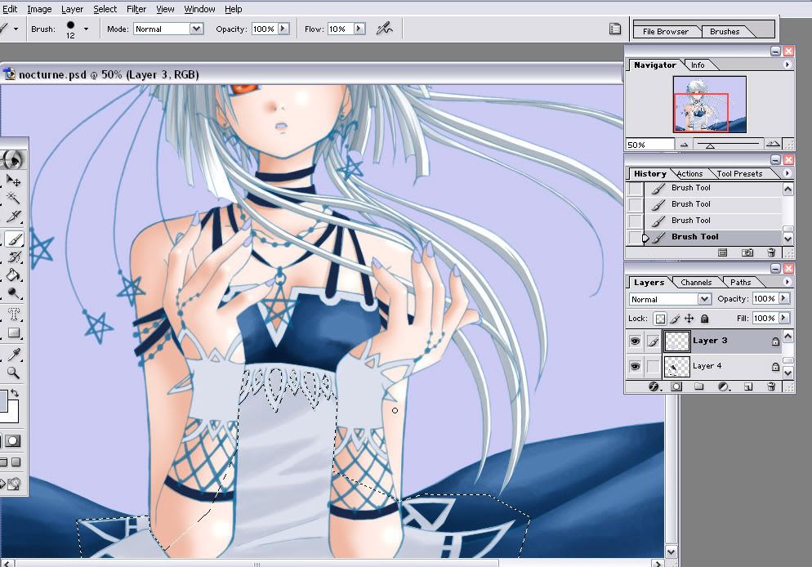Set history brush source on first Brush Tool state
Viewport: 812px width, 567px height.
[635, 189]
